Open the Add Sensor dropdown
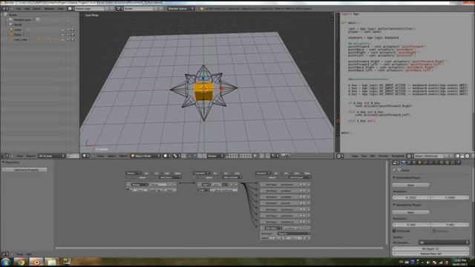 [x=170, y=177]
